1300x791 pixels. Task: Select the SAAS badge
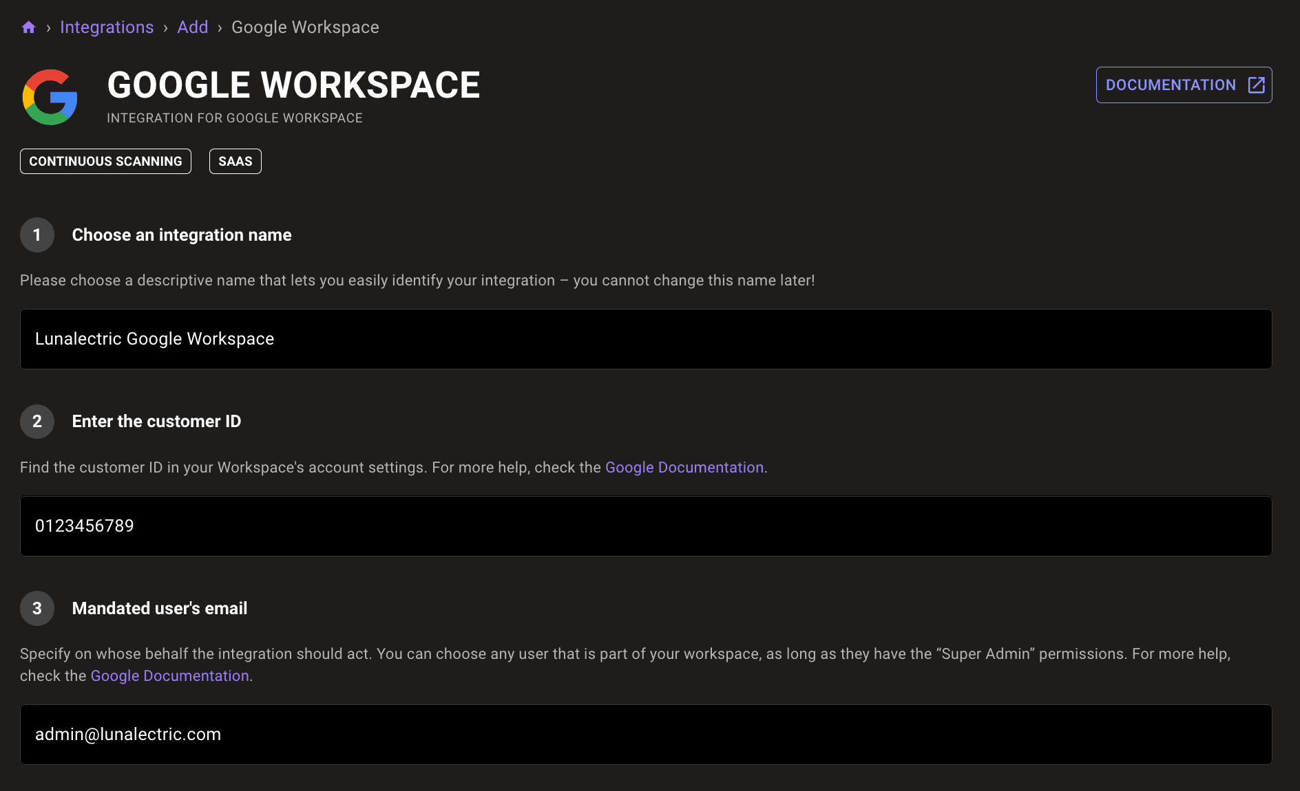pyautogui.click(x=235, y=161)
